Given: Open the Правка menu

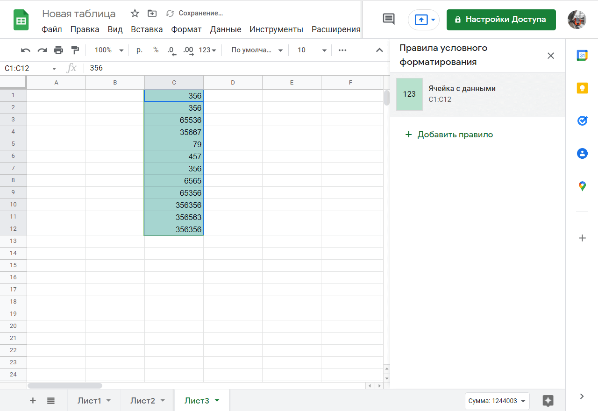Looking at the screenshot, I should coord(85,29).
